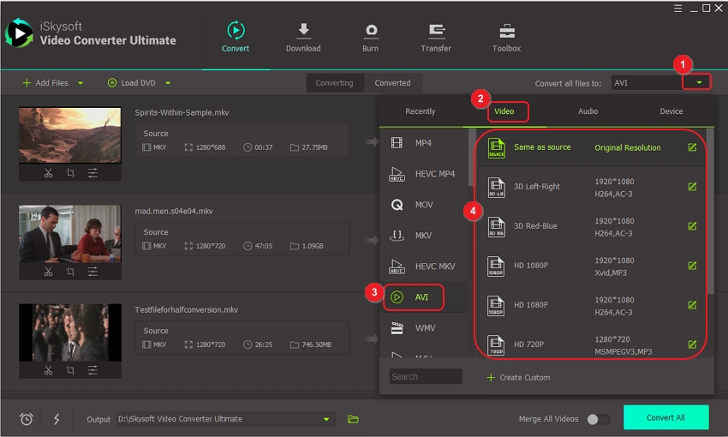This screenshot has height=437, width=728.
Task: Click the format Search input field
Action: [426, 376]
